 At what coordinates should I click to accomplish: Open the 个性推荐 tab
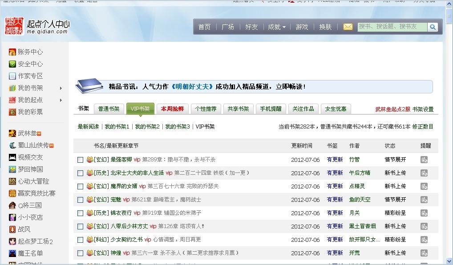[x=206, y=109]
